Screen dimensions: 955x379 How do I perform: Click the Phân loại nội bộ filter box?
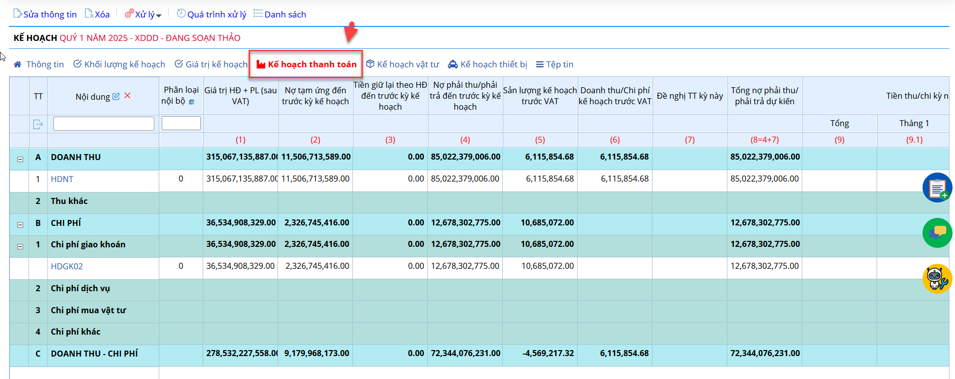pos(181,123)
